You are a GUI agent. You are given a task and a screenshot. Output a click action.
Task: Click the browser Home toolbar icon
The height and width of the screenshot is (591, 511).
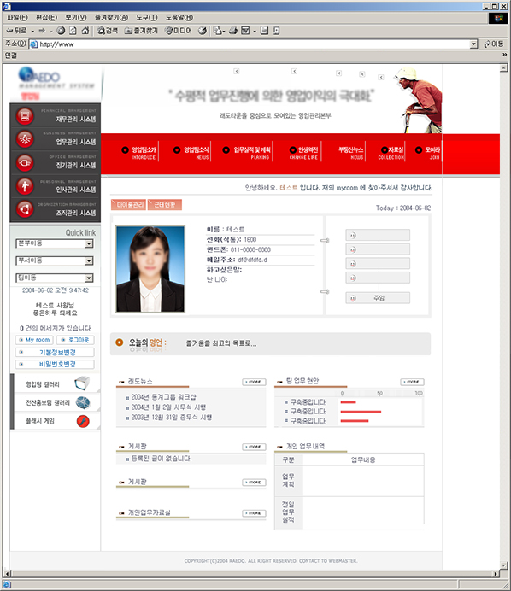point(85,31)
